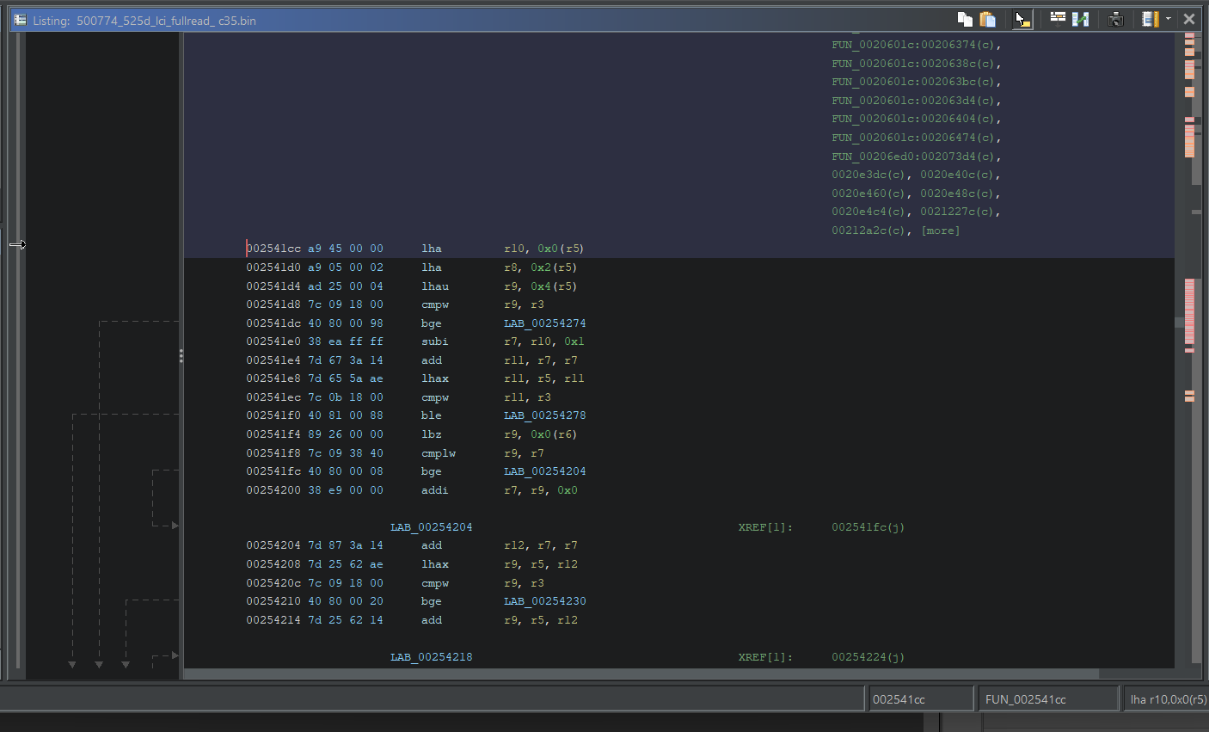Click the lhau mnemonic at 002541d4
Image resolution: width=1209 pixels, height=732 pixels.
click(435, 286)
